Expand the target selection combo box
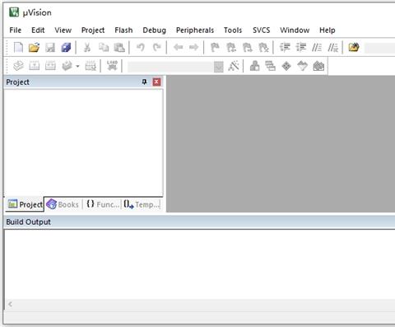The width and height of the screenshot is (395, 327). [218, 66]
